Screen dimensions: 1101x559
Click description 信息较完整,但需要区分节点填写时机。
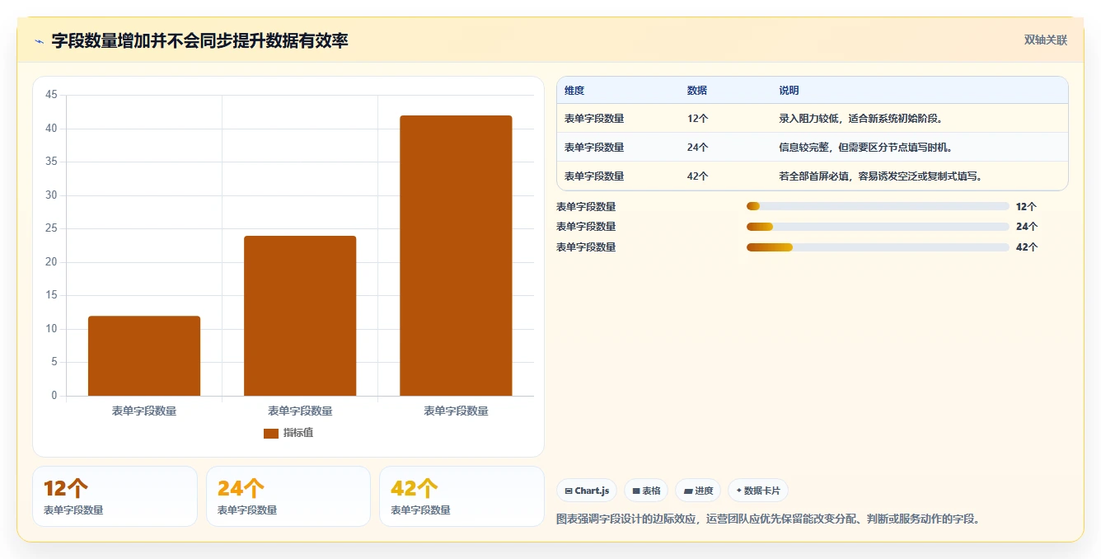866,148
